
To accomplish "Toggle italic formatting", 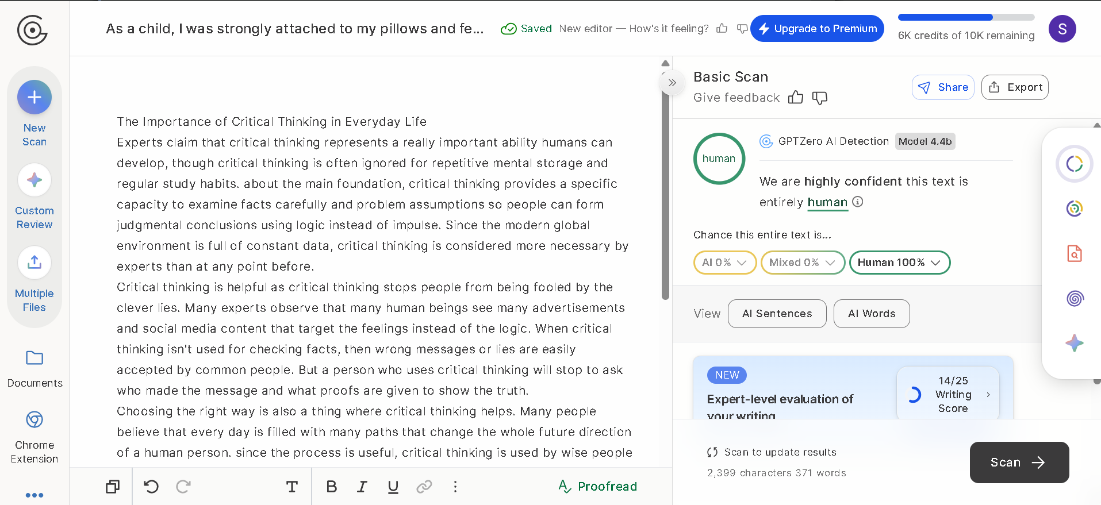I will (x=362, y=487).
